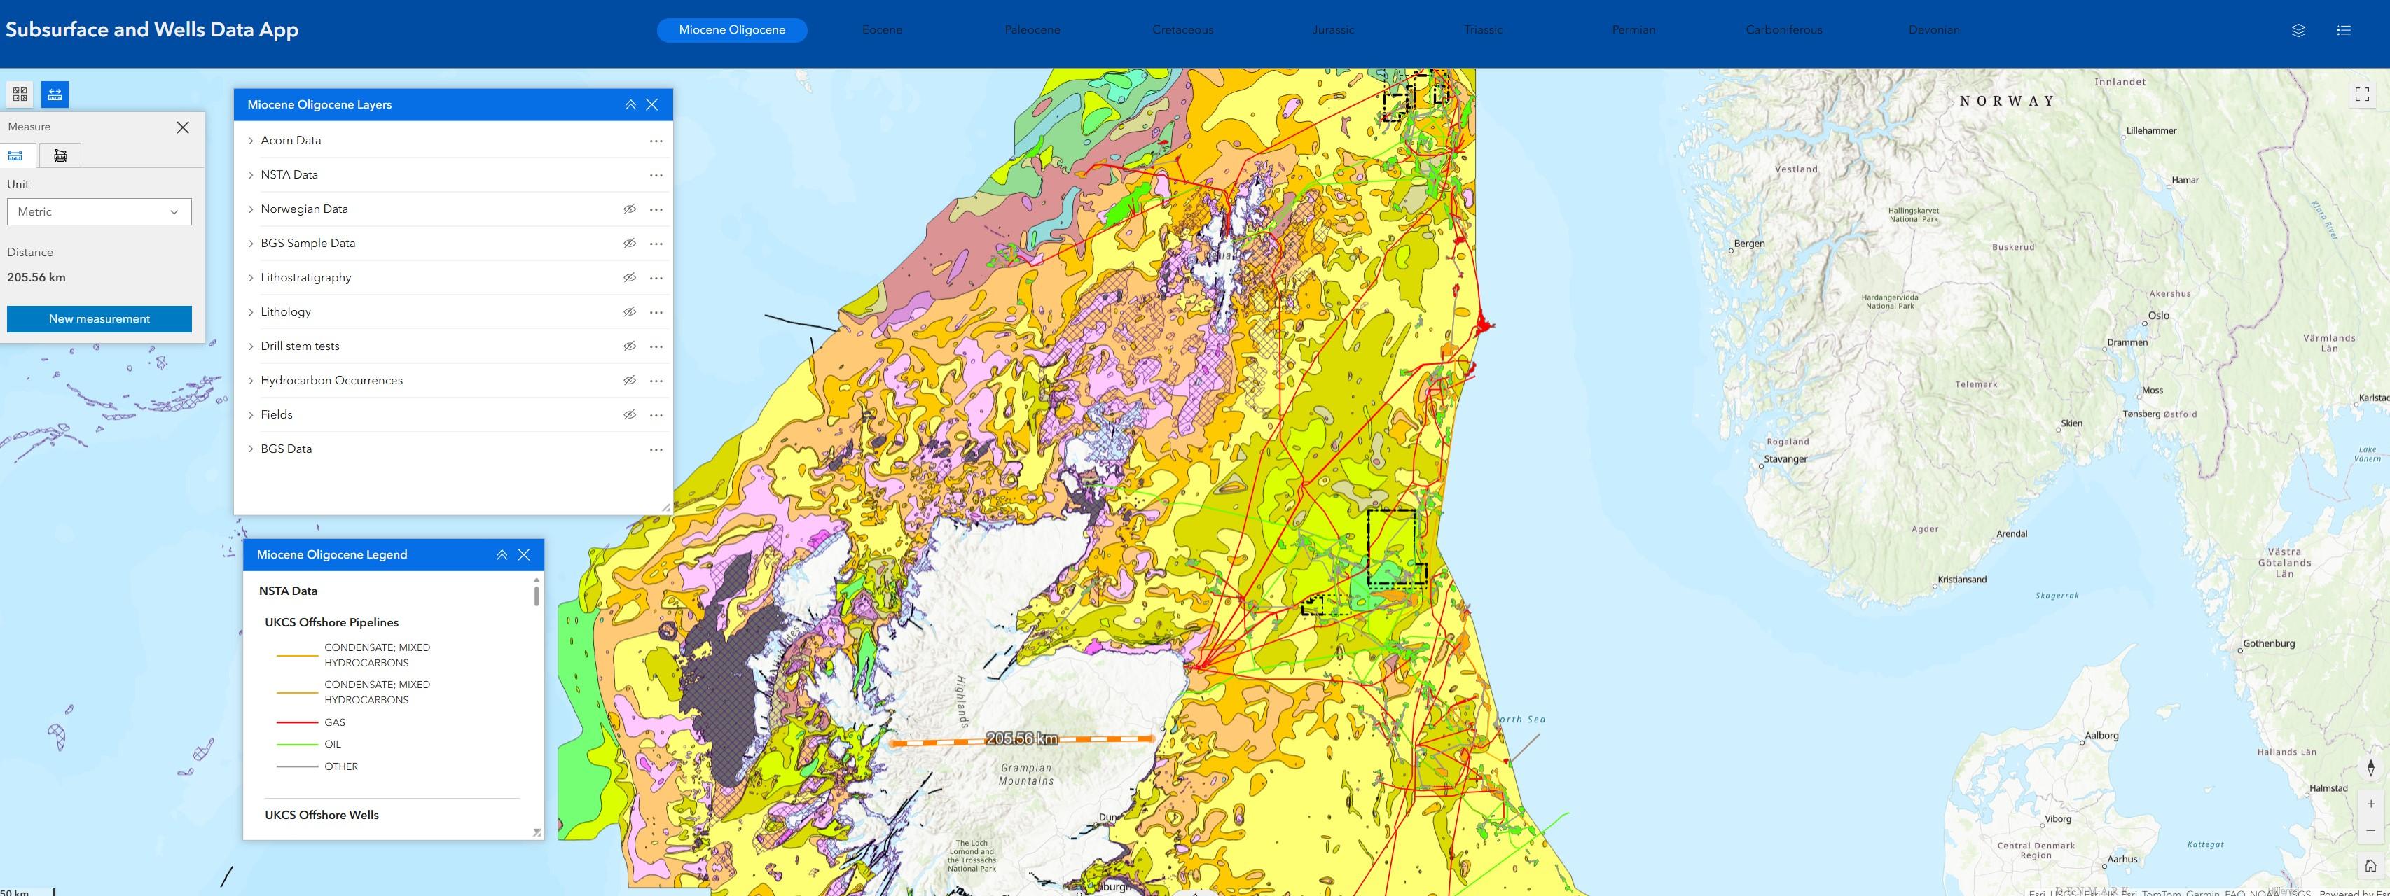Switch to the Permian tab
The width and height of the screenshot is (2390, 896).
pos(1634,29)
